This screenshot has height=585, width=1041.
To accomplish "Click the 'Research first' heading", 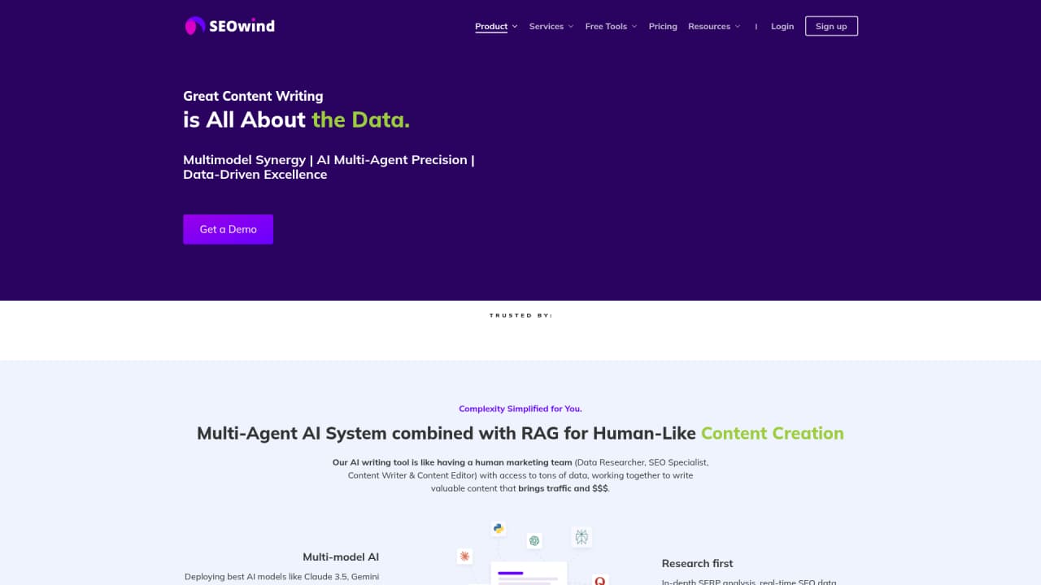I will click(697, 563).
